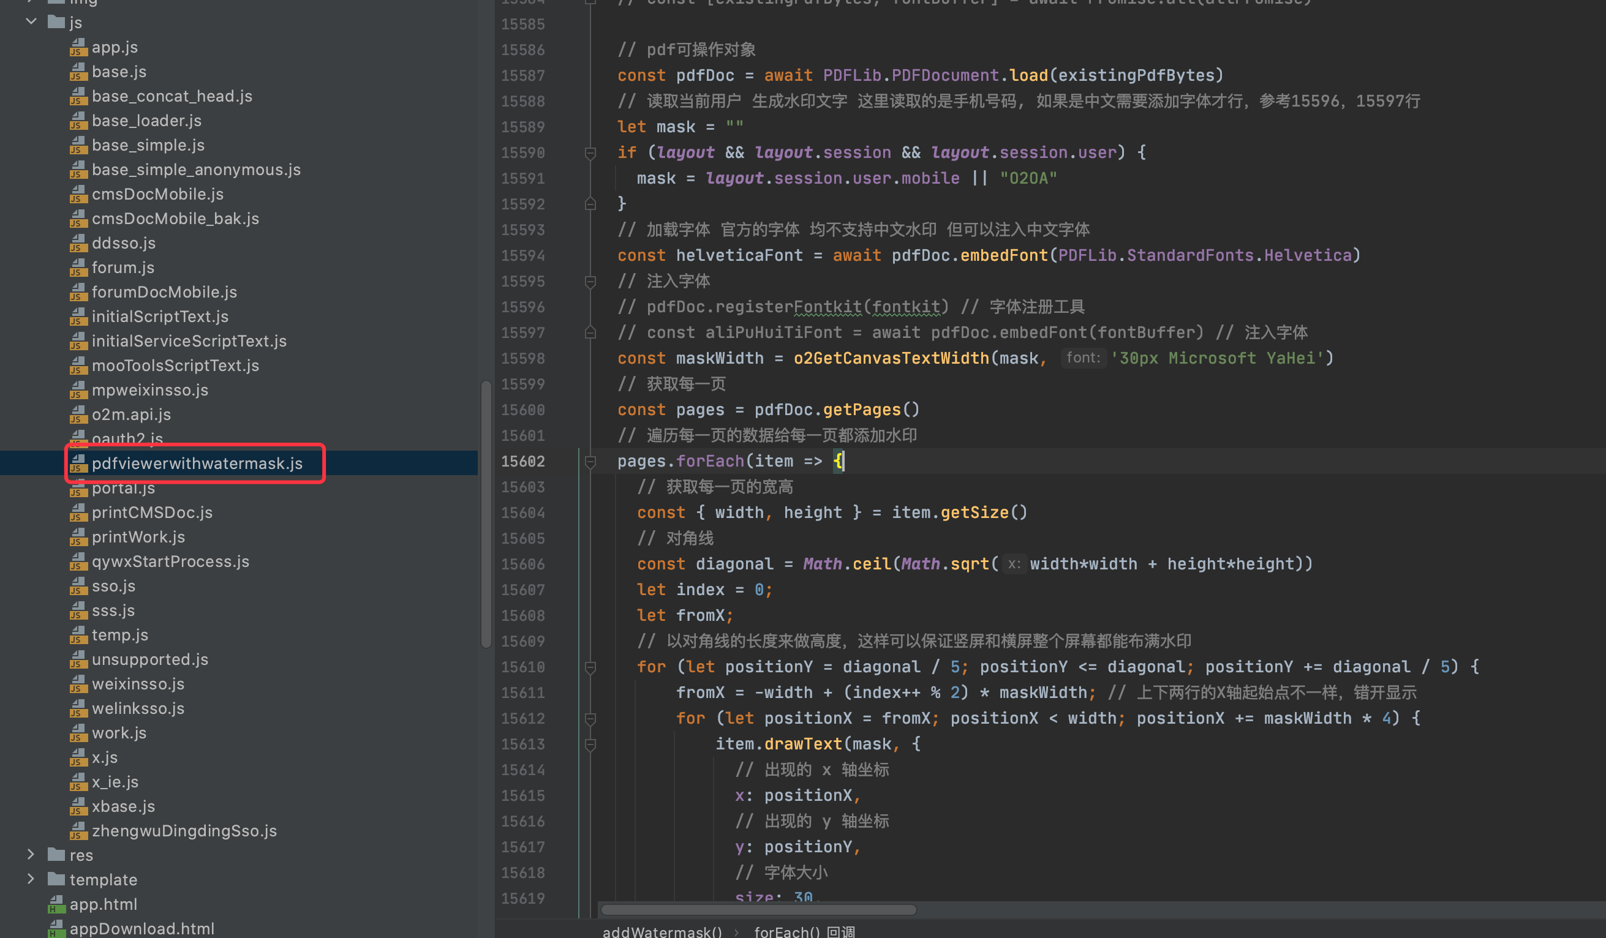Image resolution: width=1606 pixels, height=938 pixels.
Task: Click the editor horizontal scrollbar
Action: [758, 909]
